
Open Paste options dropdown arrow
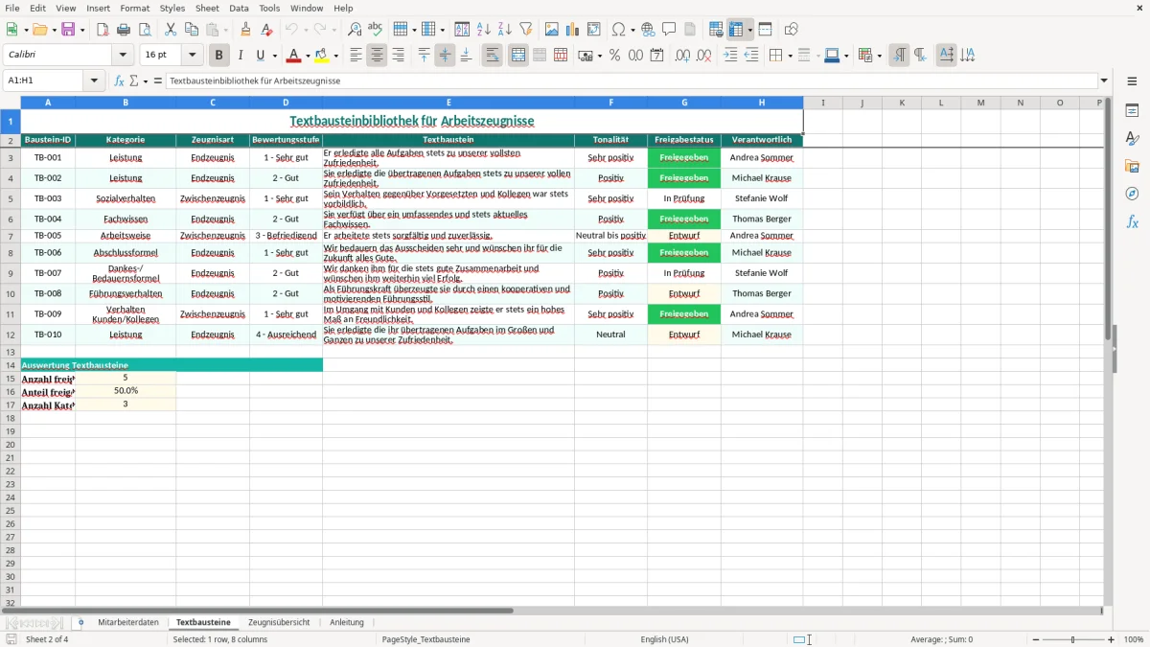[x=225, y=30]
